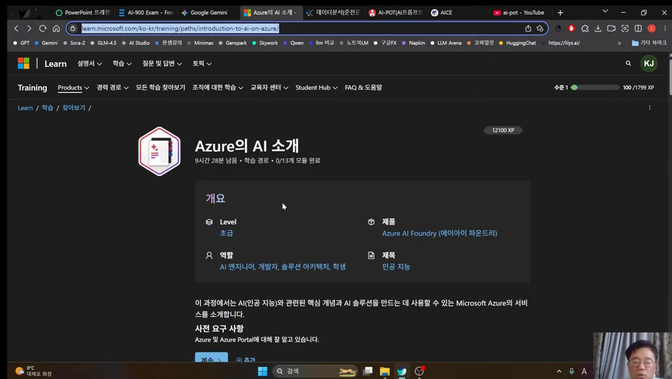Click the 12100 XP badge

coord(503,130)
